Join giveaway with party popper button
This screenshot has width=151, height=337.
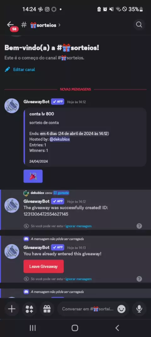[33, 176]
